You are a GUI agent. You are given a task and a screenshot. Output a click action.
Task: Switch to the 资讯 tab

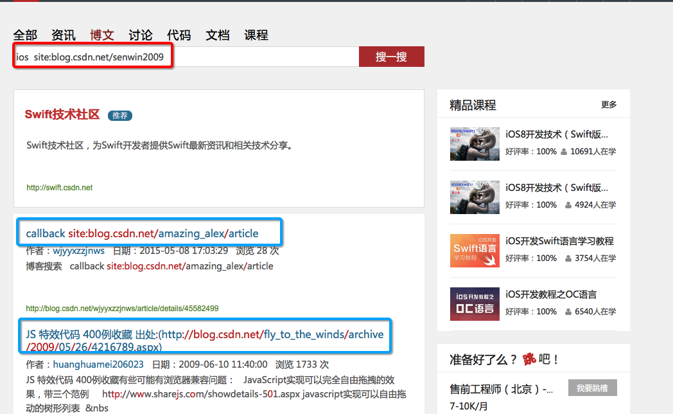(x=64, y=35)
